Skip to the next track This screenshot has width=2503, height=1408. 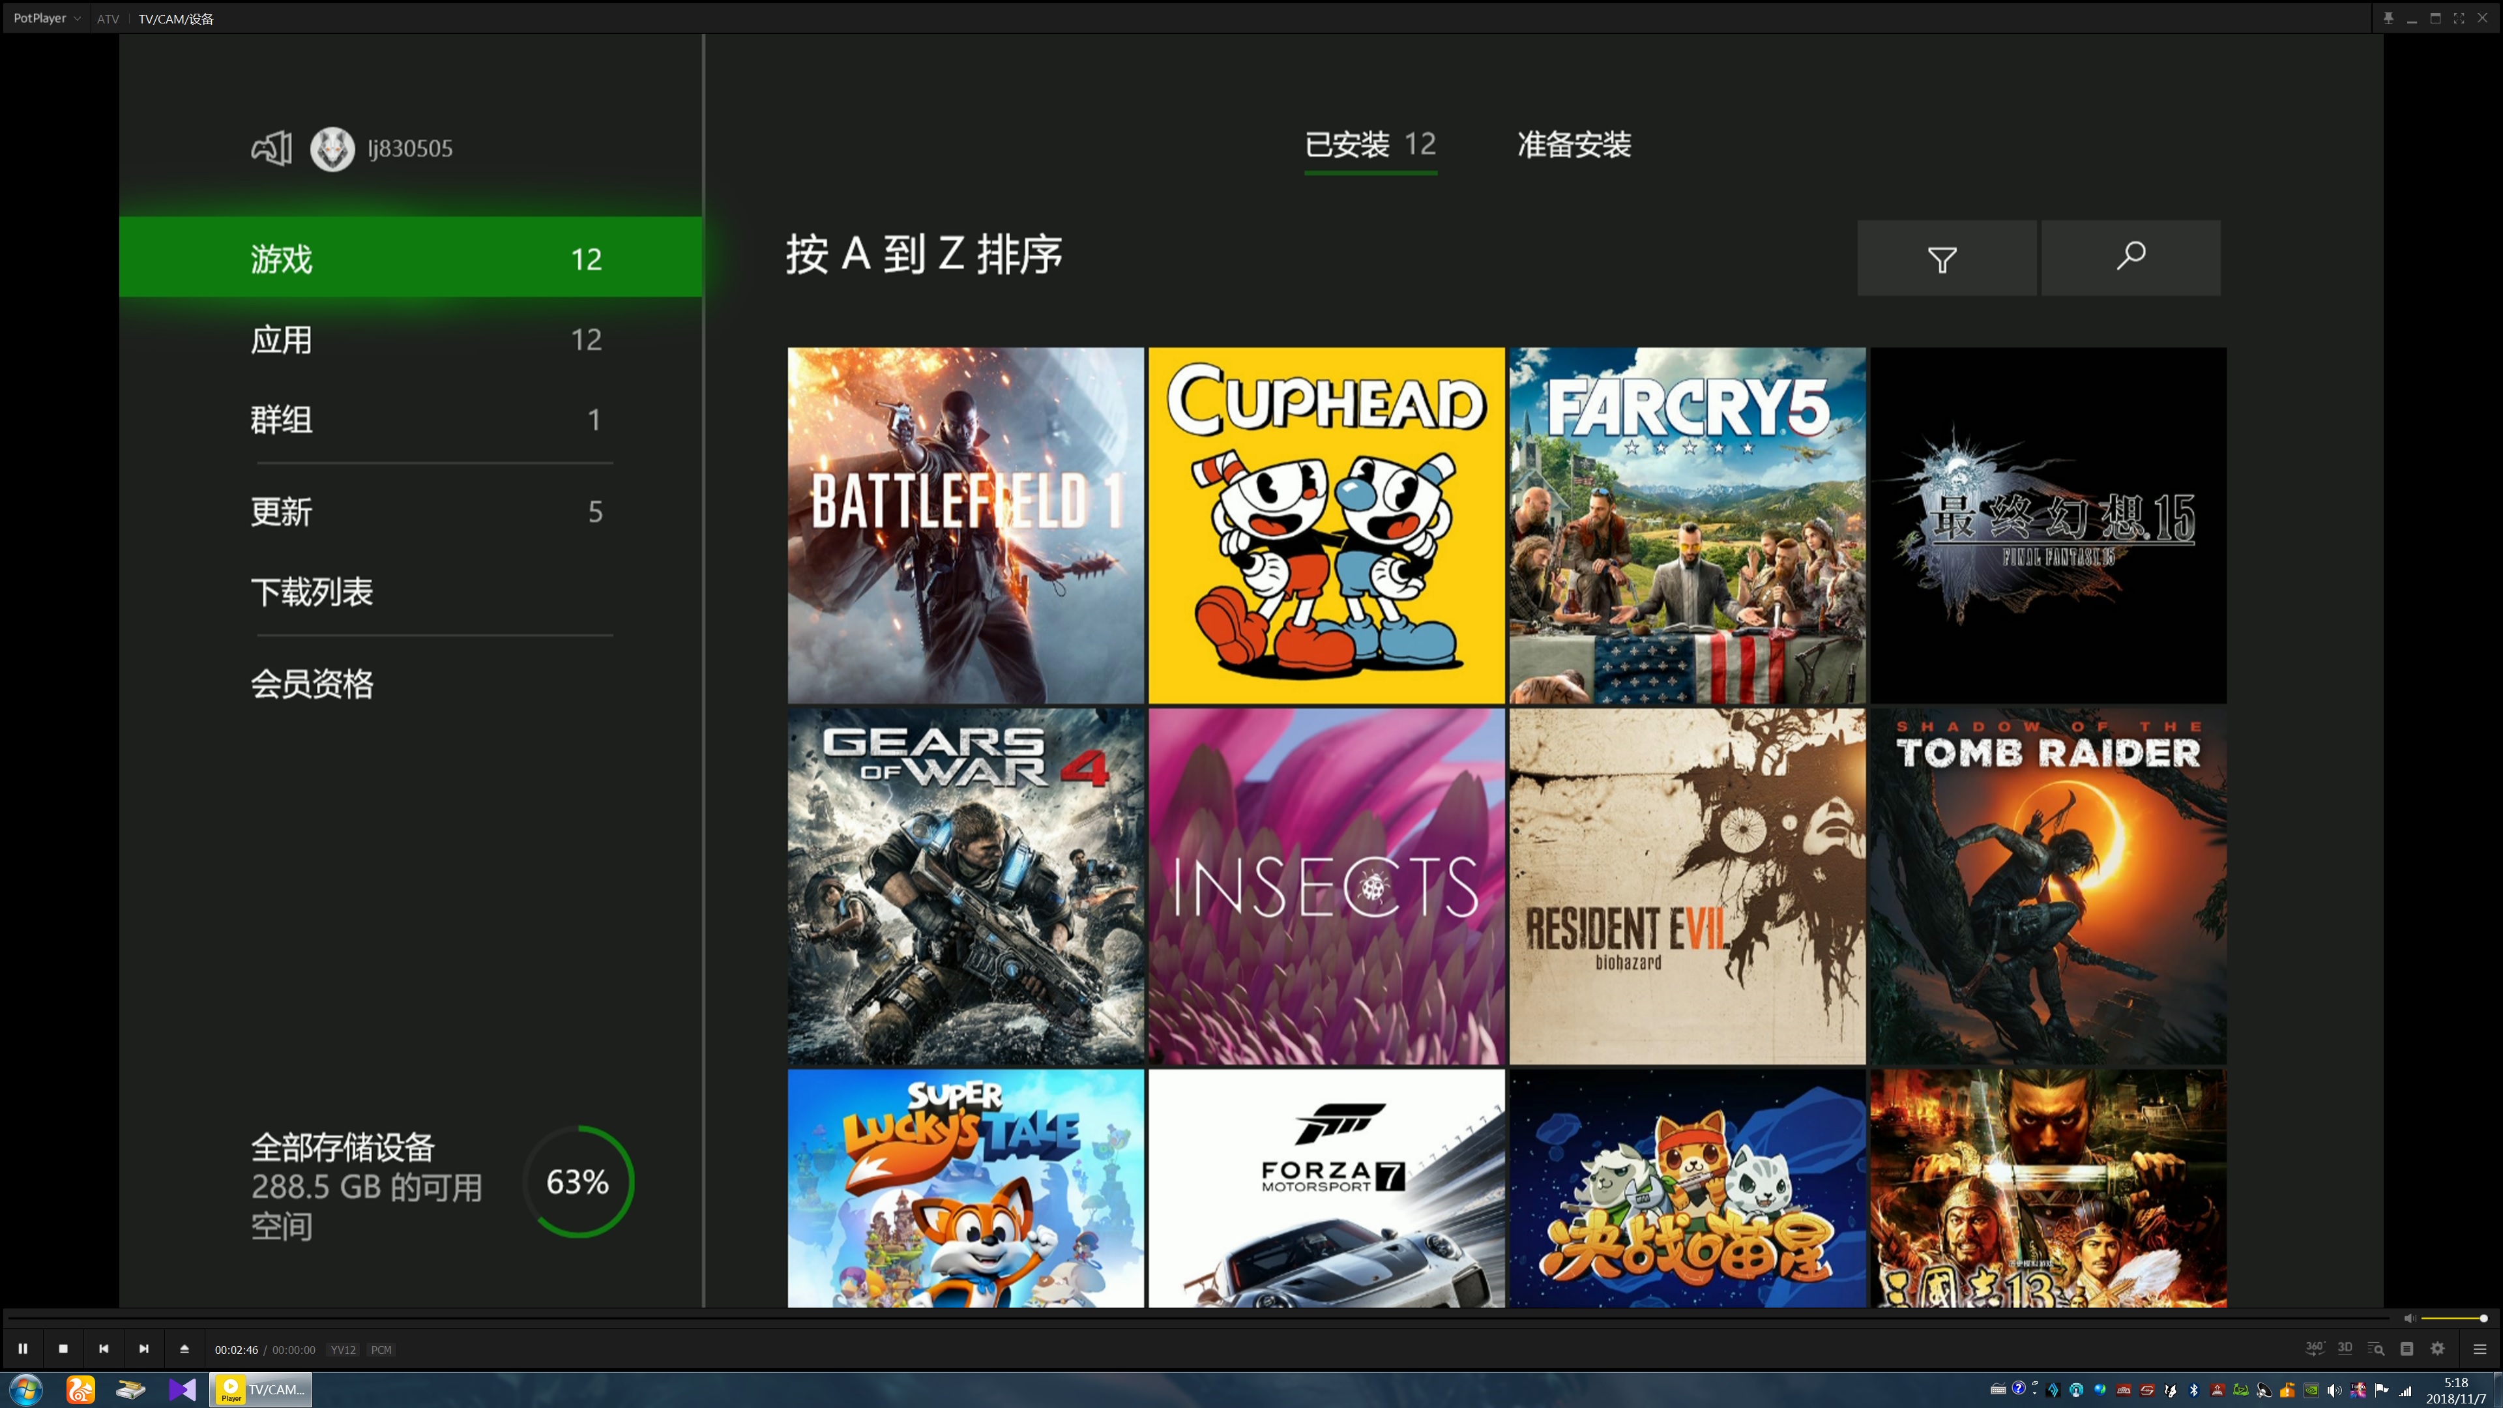tap(144, 1349)
